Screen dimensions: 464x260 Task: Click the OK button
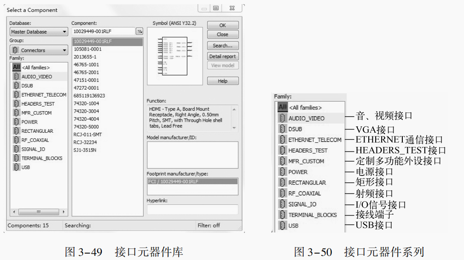pyautogui.click(x=222, y=25)
